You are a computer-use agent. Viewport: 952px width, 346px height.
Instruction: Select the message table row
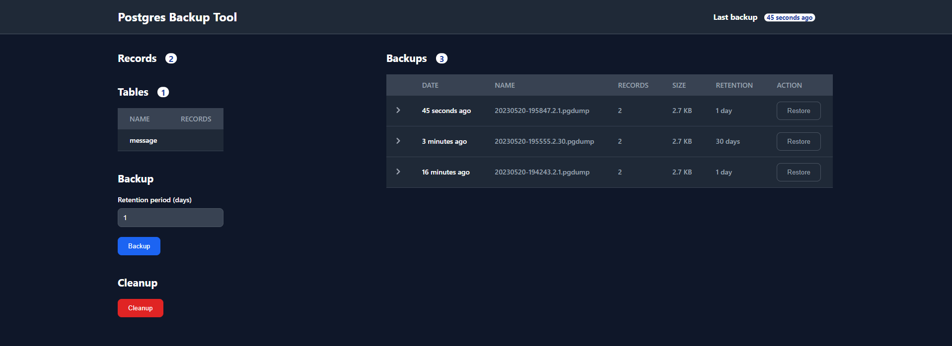[x=170, y=140]
